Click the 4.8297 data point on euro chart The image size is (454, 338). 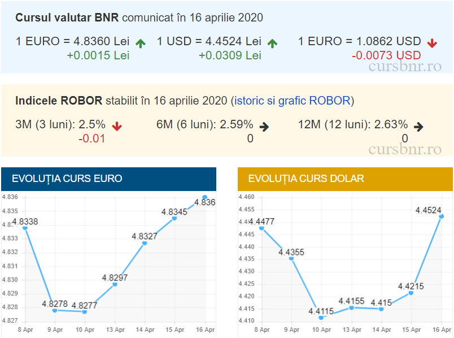[115, 284]
